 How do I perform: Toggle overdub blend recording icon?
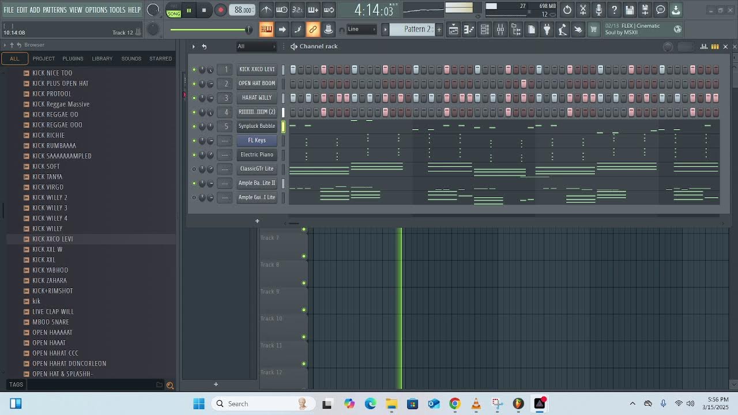[x=313, y=10]
